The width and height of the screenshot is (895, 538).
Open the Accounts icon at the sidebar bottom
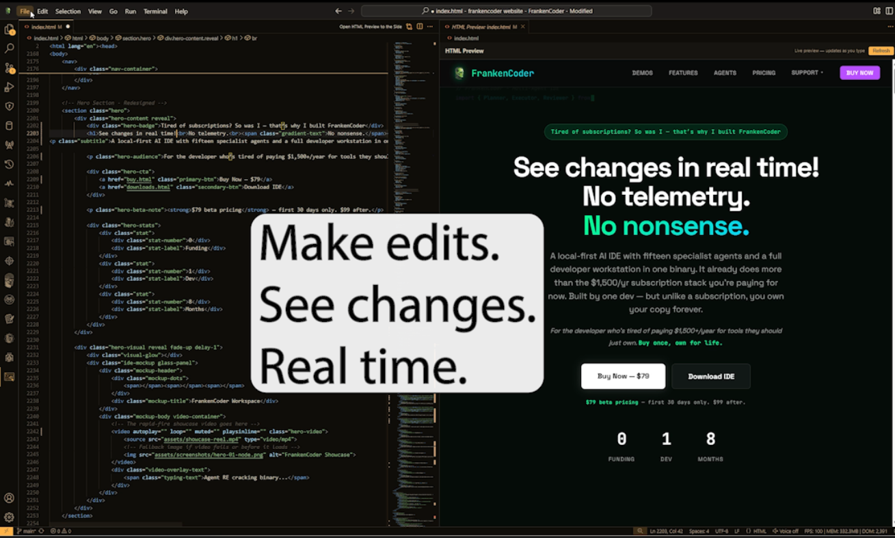10,498
